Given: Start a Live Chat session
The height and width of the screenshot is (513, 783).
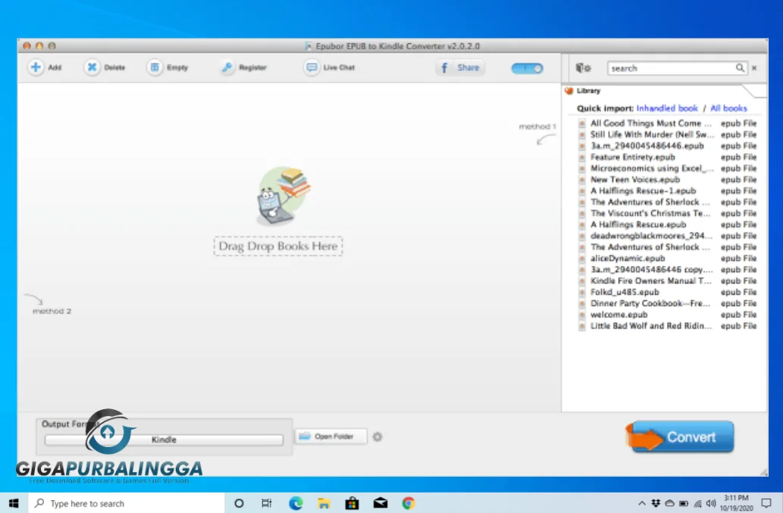Looking at the screenshot, I should point(312,67).
